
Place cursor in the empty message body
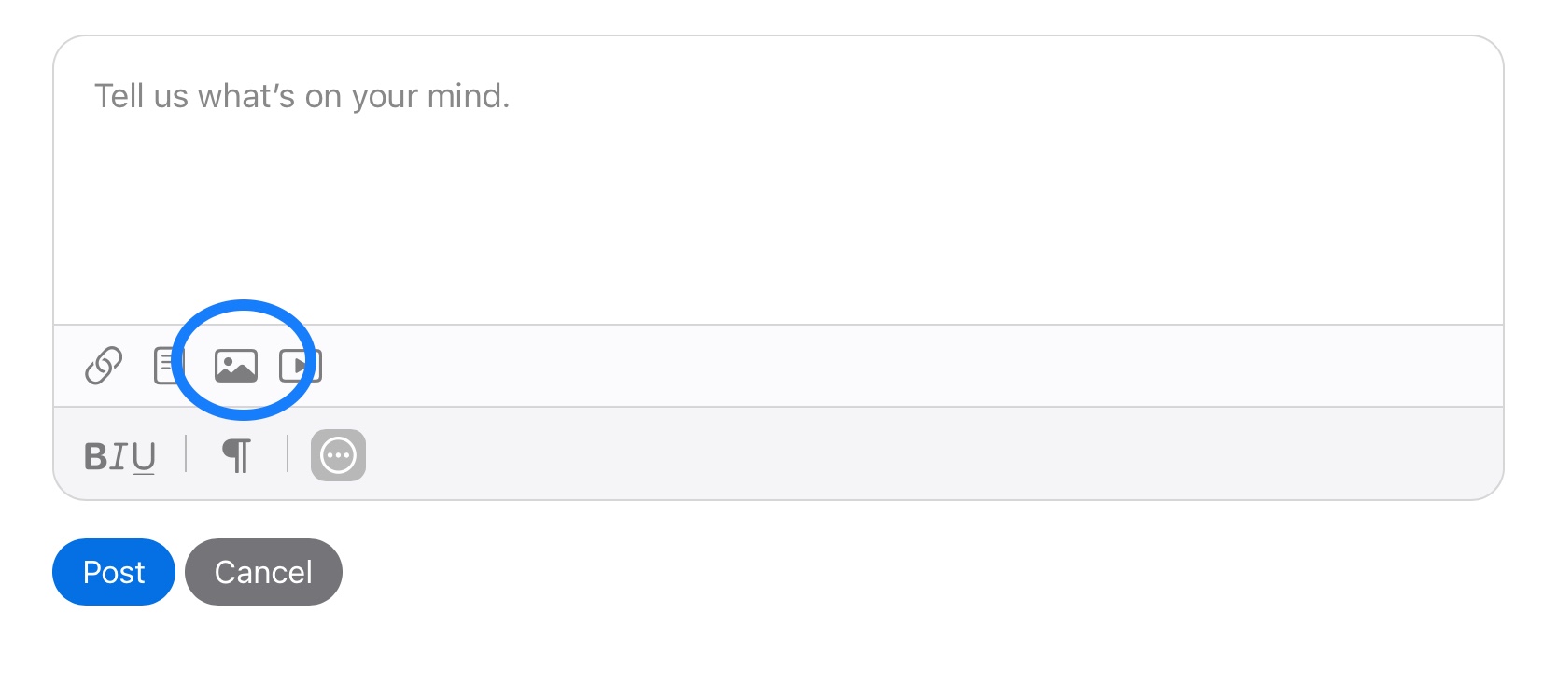[x=778, y=181]
